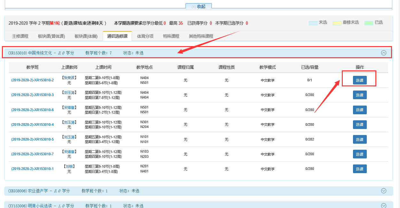Open class link (2019-2020-2)-XR153010-6
Screen dimensions: 400x208
32,110
